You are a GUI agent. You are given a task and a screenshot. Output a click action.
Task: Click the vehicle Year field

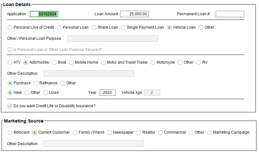click(x=107, y=93)
